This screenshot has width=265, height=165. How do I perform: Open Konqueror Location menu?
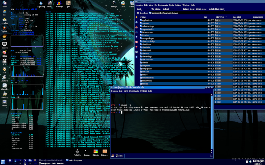point(139,5)
